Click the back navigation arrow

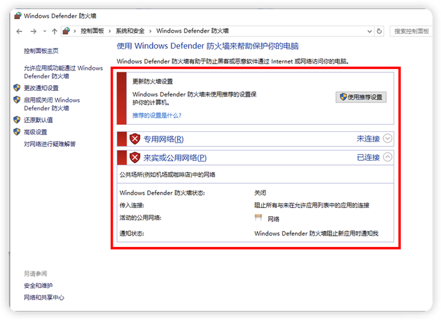(19, 31)
